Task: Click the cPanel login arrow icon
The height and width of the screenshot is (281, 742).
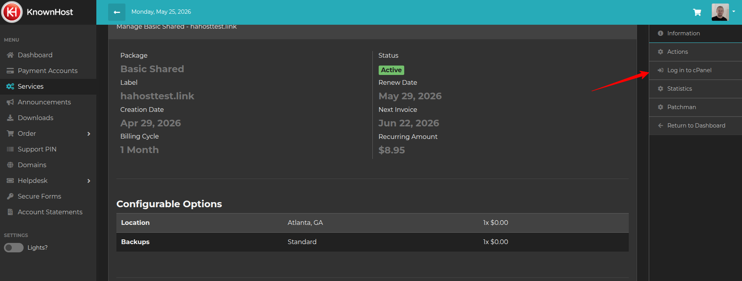Action: [x=661, y=70]
